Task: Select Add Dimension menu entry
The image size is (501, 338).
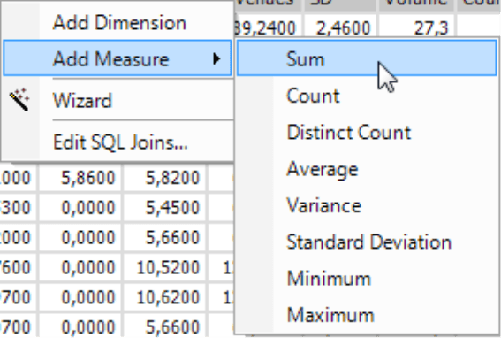Action: 119,23
